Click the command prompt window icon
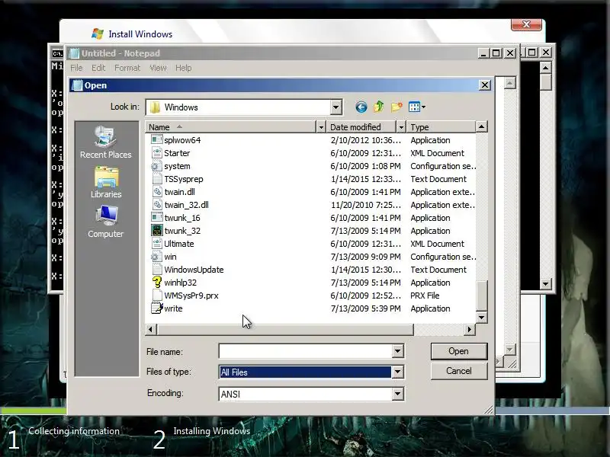This screenshot has width=610, height=457. click(x=57, y=53)
